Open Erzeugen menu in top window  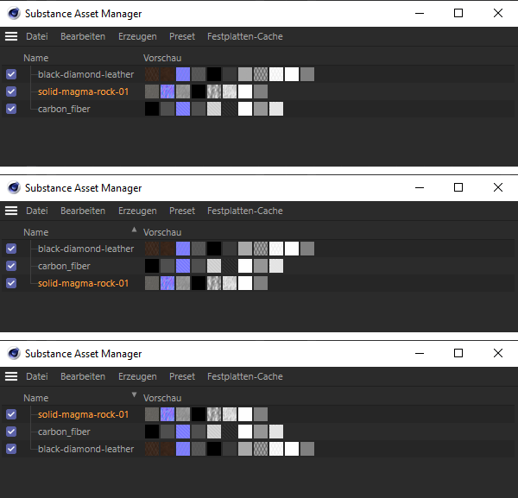pyautogui.click(x=137, y=36)
